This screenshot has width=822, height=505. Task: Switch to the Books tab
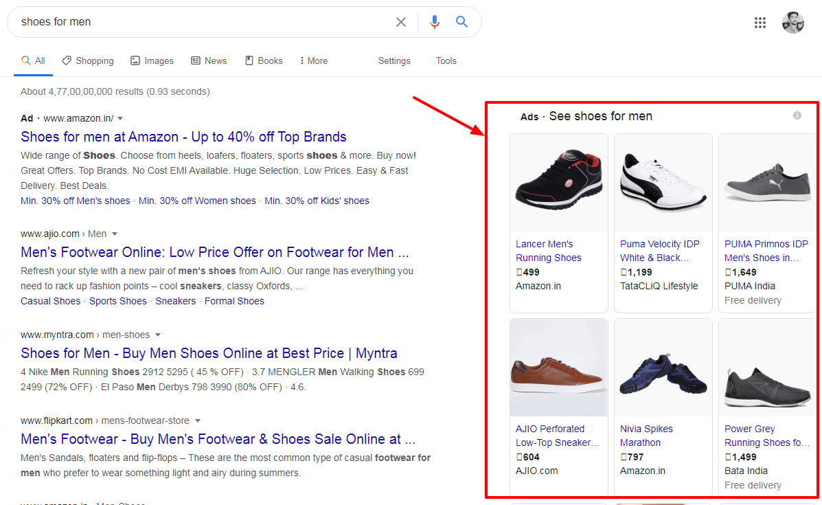[x=264, y=61]
